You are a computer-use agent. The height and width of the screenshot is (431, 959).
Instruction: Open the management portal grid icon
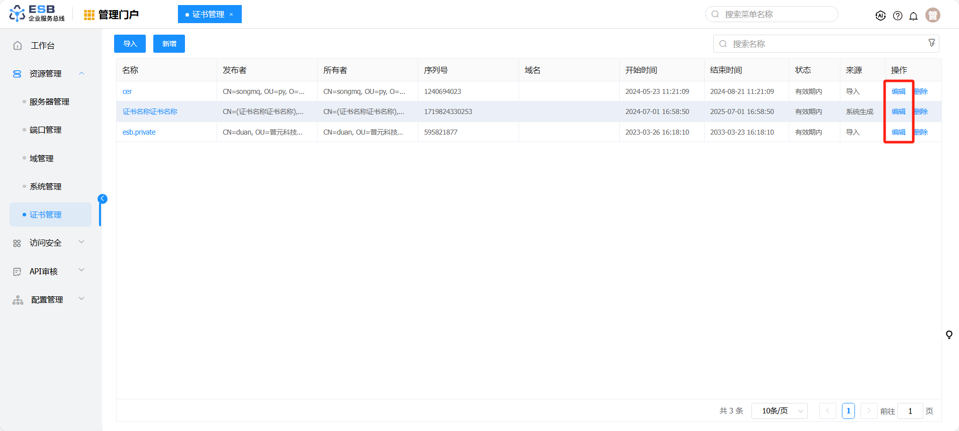89,15
